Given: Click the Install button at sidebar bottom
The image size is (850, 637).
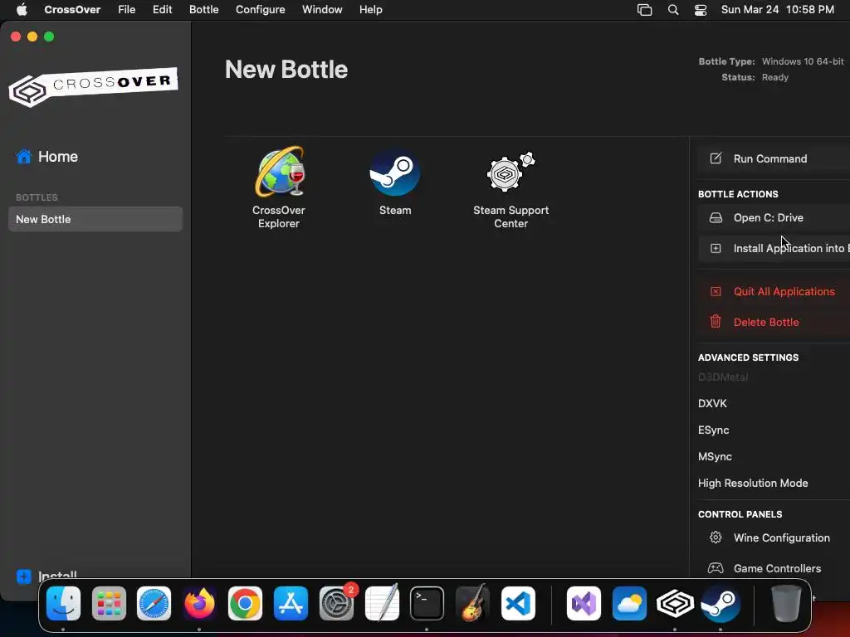Looking at the screenshot, I should 46,576.
